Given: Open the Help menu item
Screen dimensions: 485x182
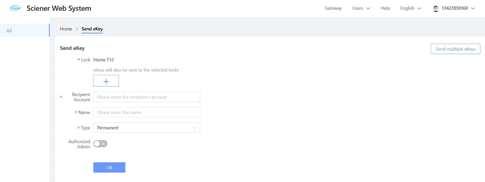Looking at the screenshot, I should click(385, 8).
